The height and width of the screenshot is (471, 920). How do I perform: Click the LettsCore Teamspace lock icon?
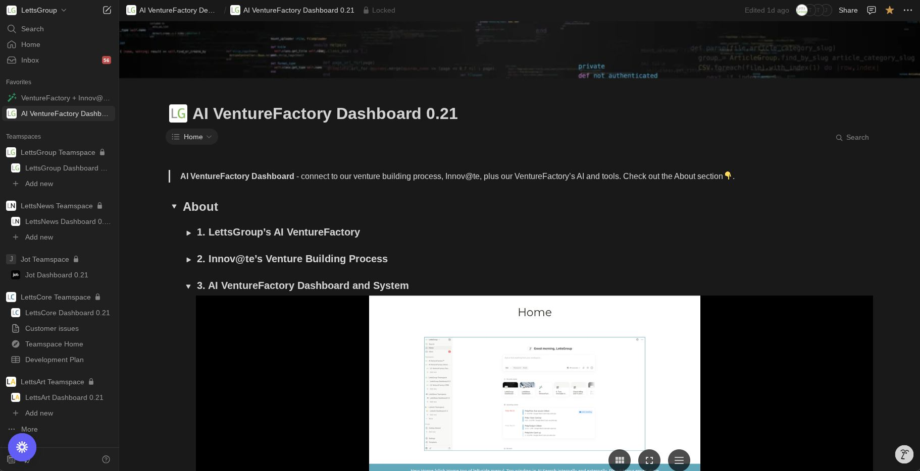point(98,297)
